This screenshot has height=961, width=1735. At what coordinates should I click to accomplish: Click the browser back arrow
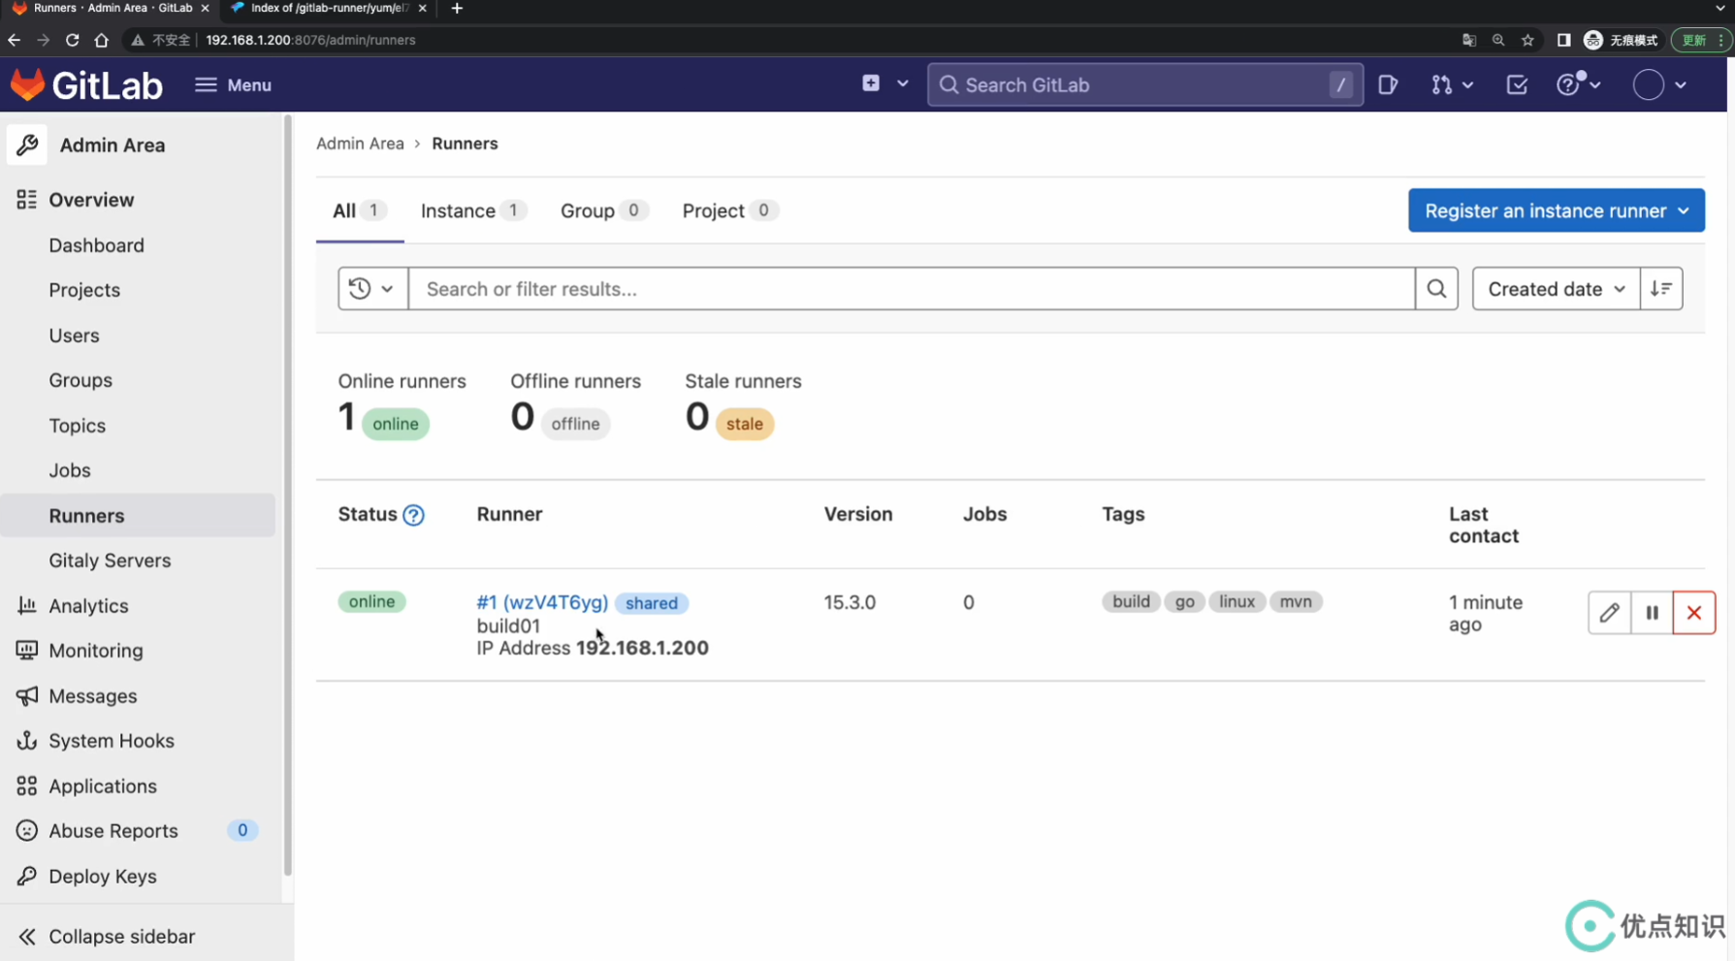tap(14, 40)
